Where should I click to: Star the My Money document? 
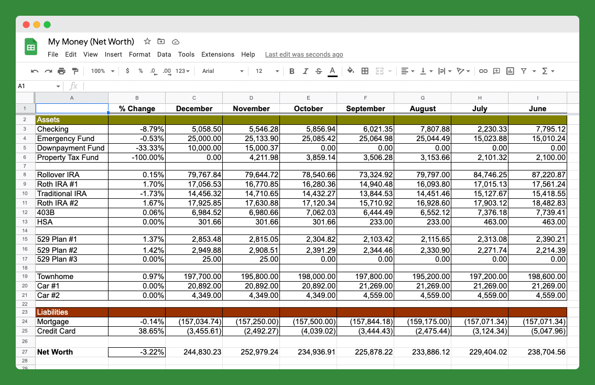pyautogui.click(x=147, y=41)
